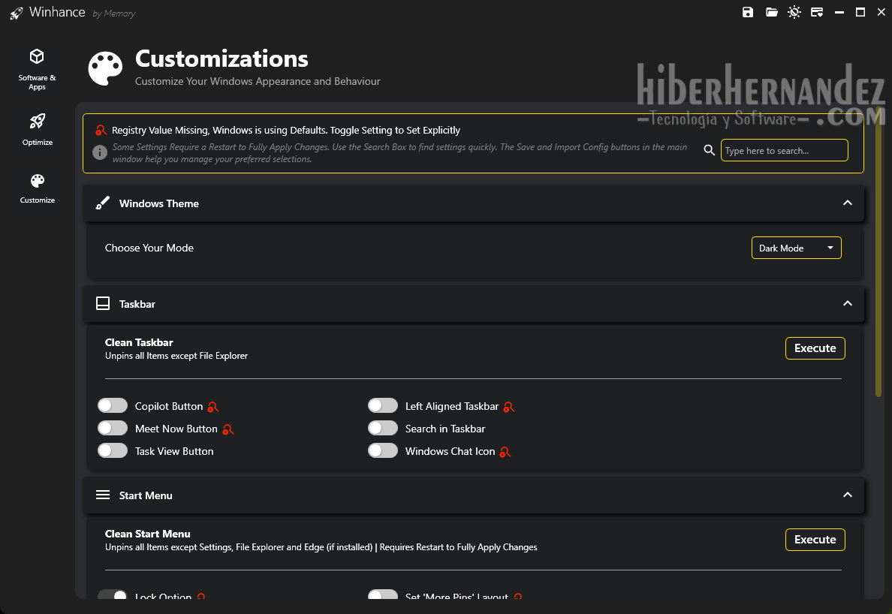Select the Customize palette sidebar item
This screenshot has height=614, width=892.
37,188
